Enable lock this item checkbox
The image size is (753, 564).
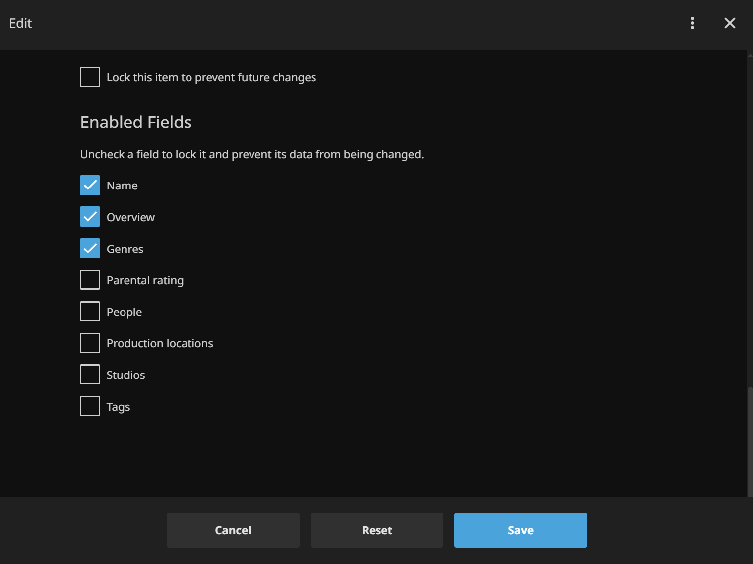coord(90,77)
